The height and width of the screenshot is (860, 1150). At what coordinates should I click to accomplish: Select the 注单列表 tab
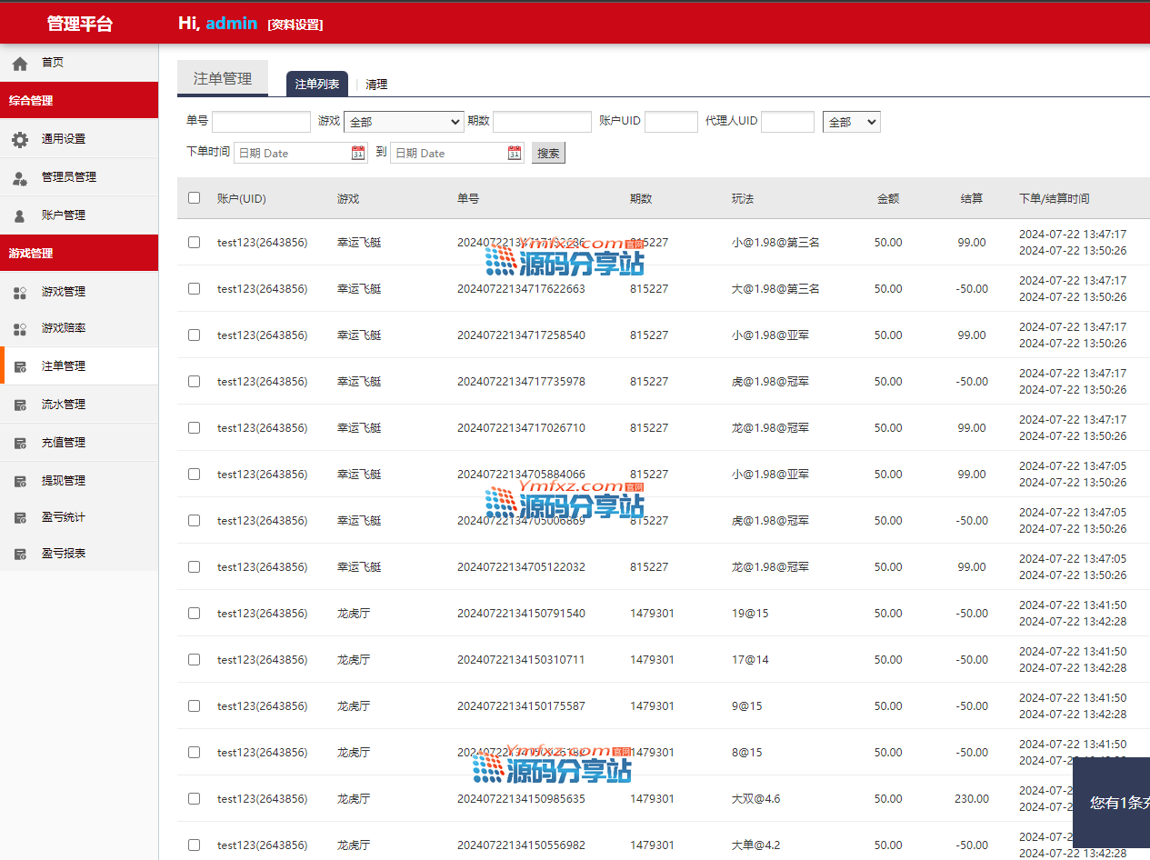pyautogui.click(x=317, y=85)
